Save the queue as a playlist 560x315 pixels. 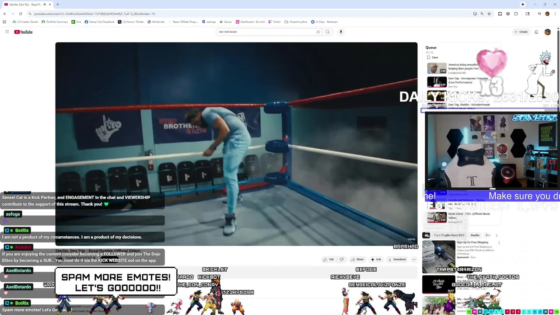(x=432, y=57)
